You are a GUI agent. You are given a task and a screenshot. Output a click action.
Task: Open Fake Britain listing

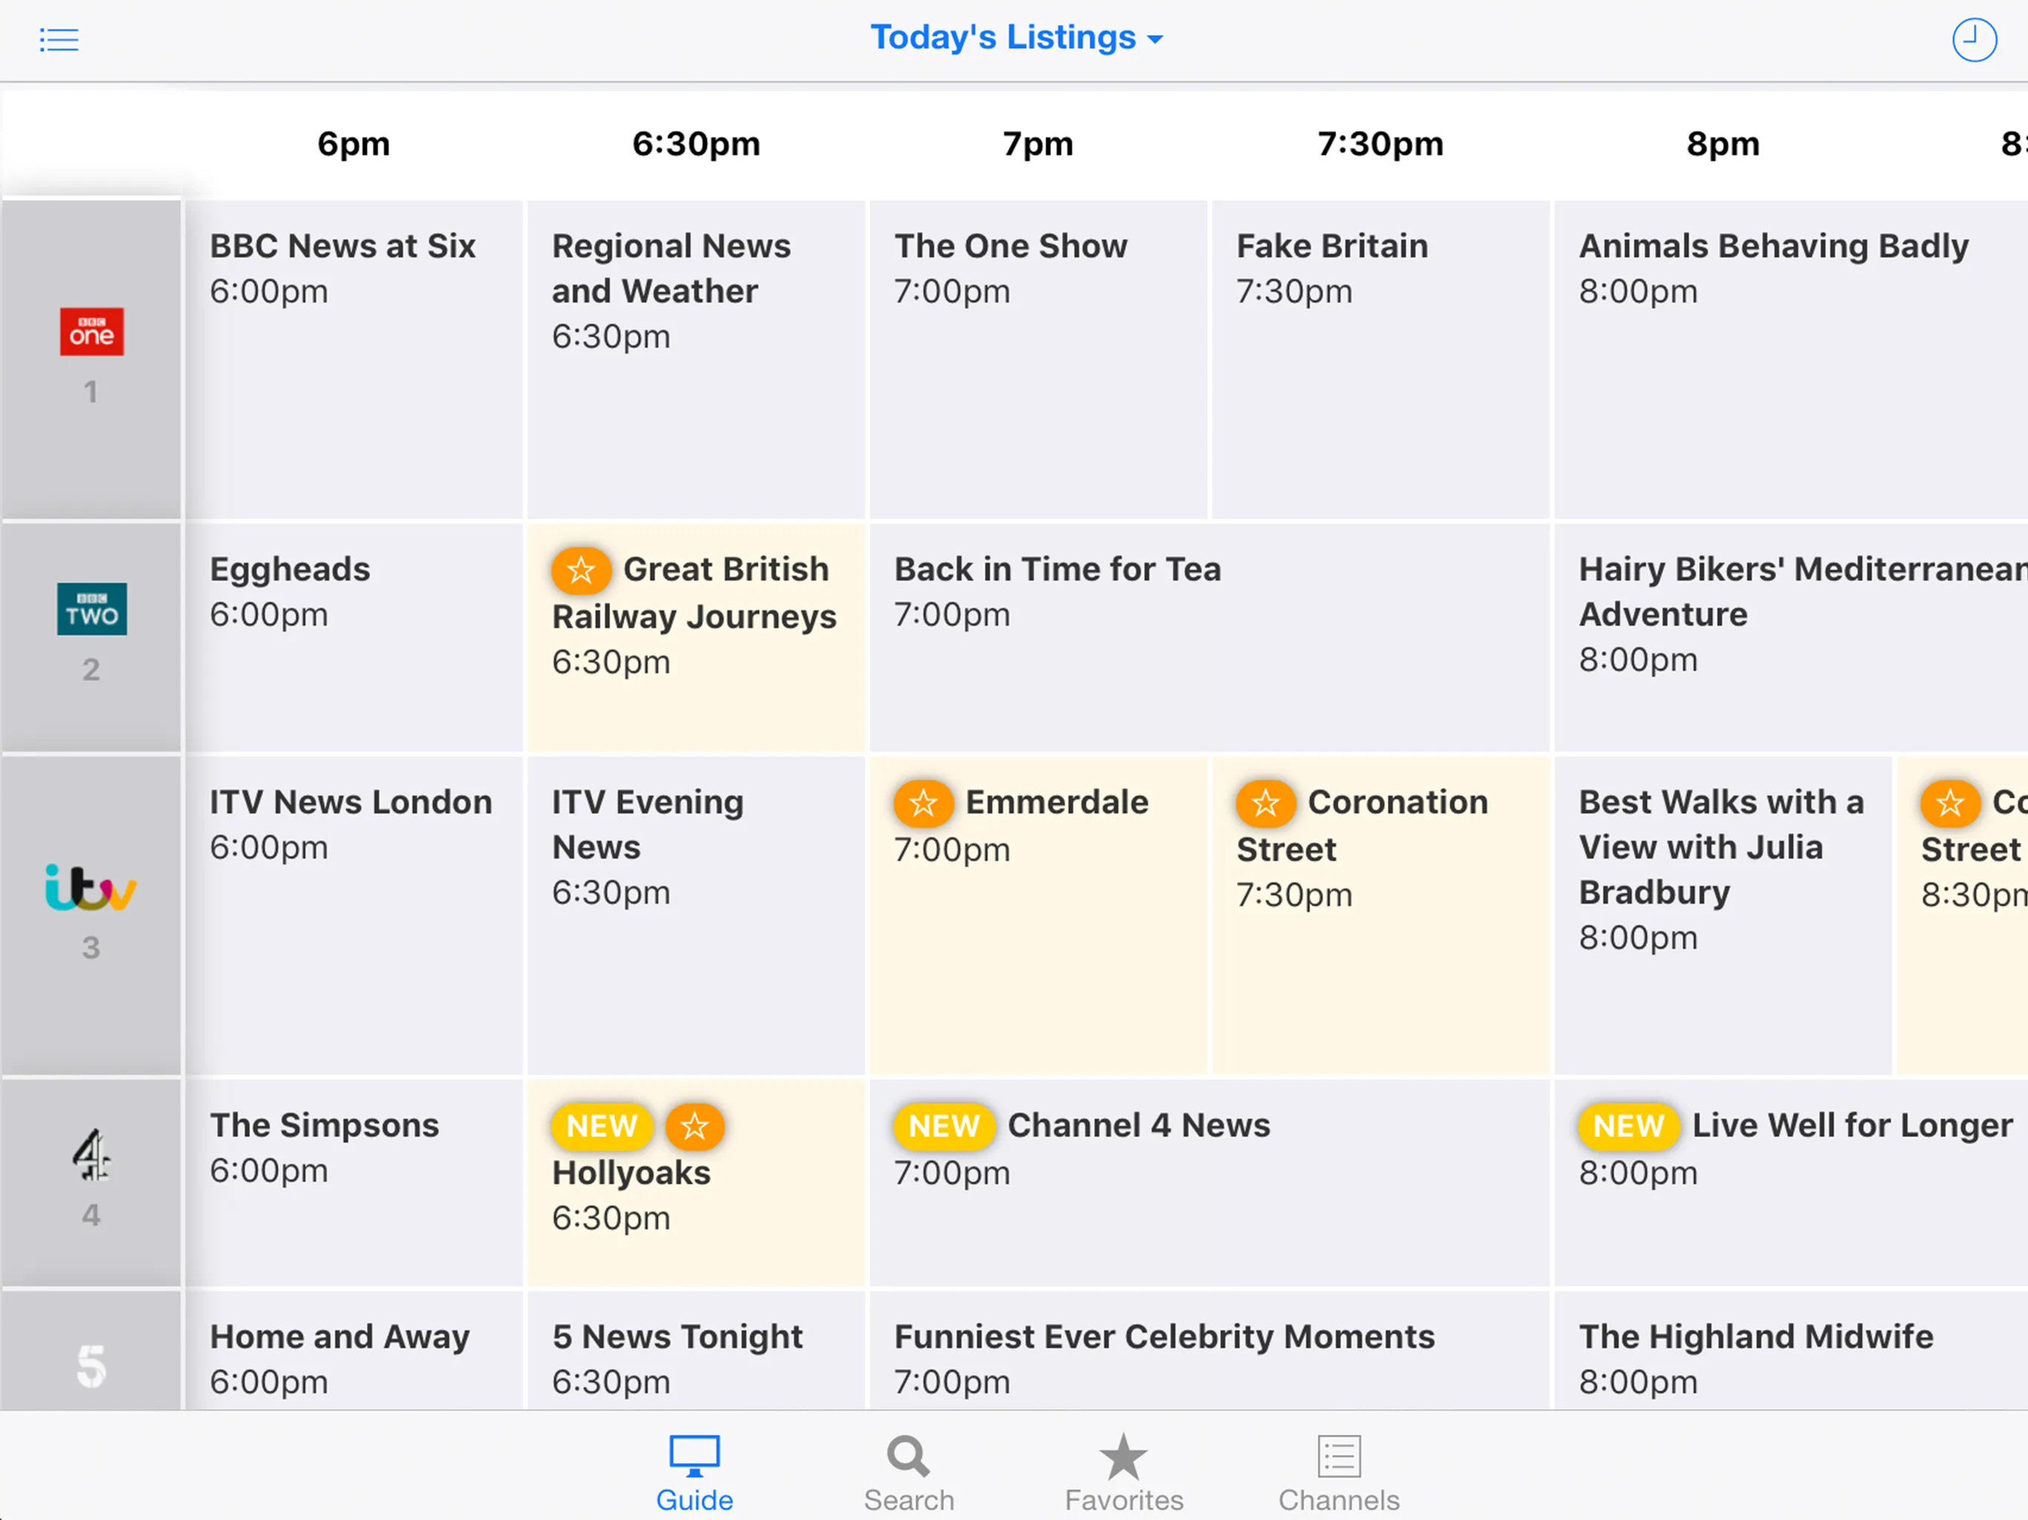tap(1381, 359)
